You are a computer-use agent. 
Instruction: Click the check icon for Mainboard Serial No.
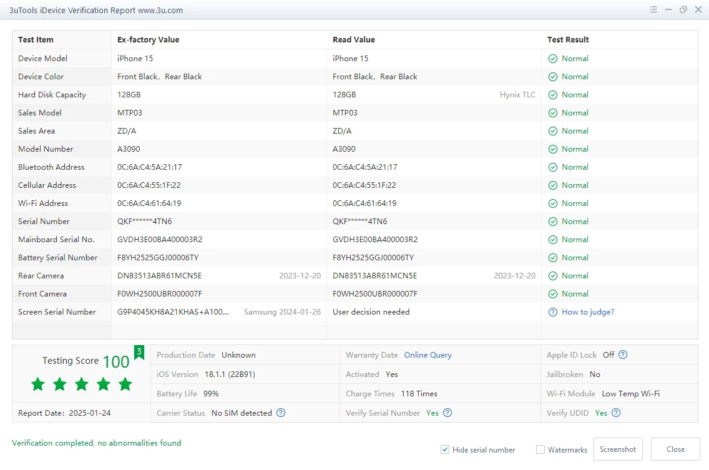552,240
